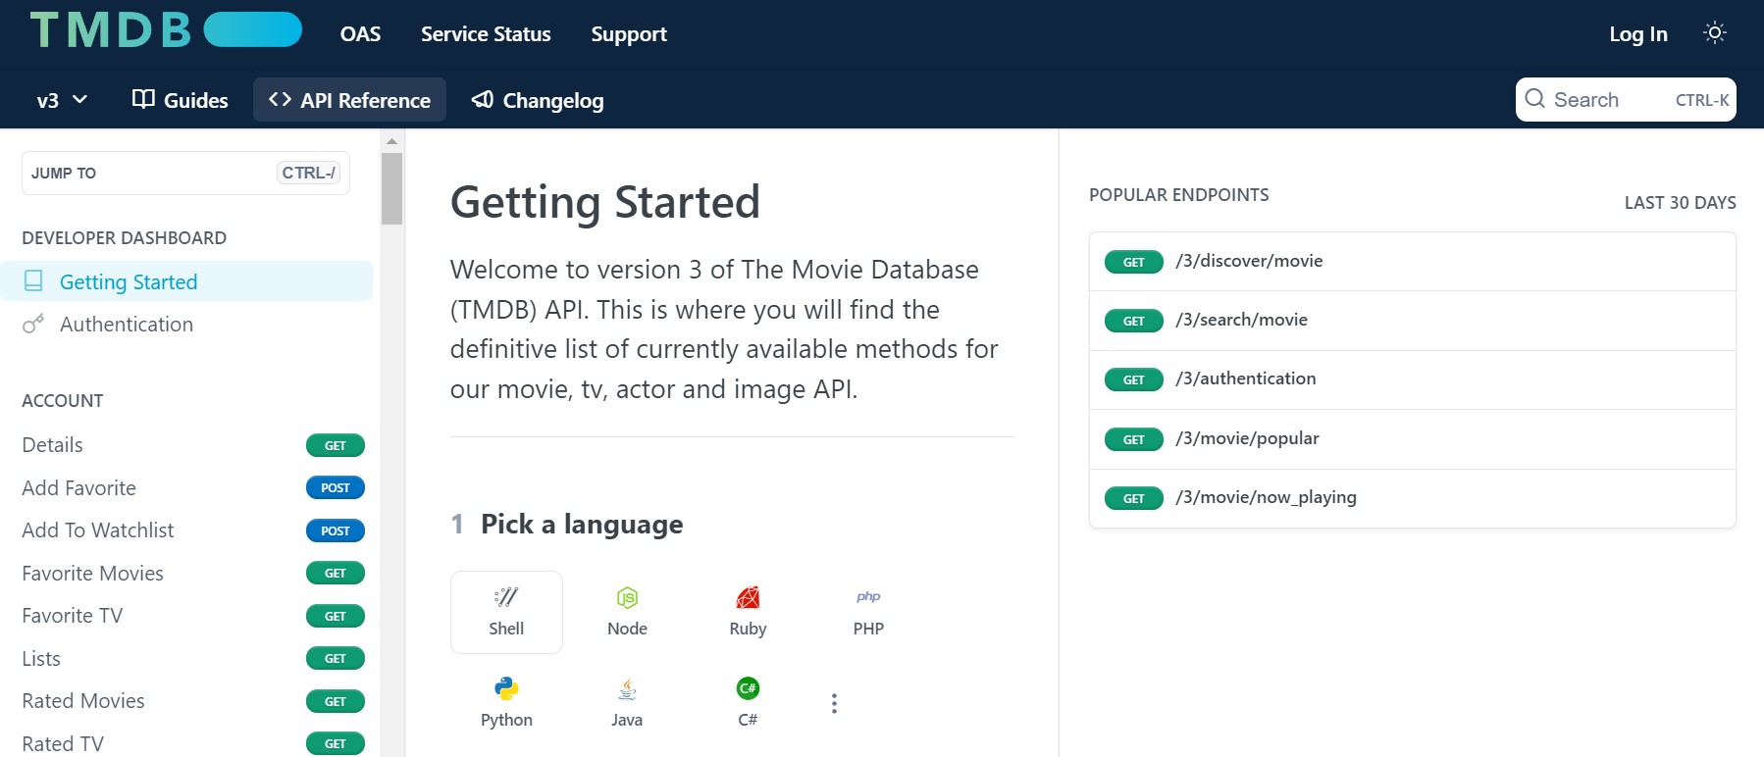This screenshot has width=1764, height=757.
Task: Click the sidebar scroll-up arrow
Action: pos(391,141)
